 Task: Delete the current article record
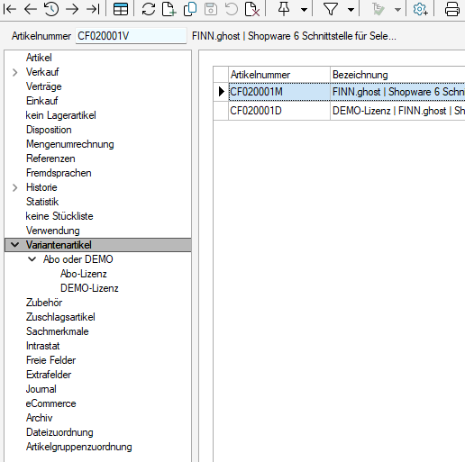pos(252,9)
